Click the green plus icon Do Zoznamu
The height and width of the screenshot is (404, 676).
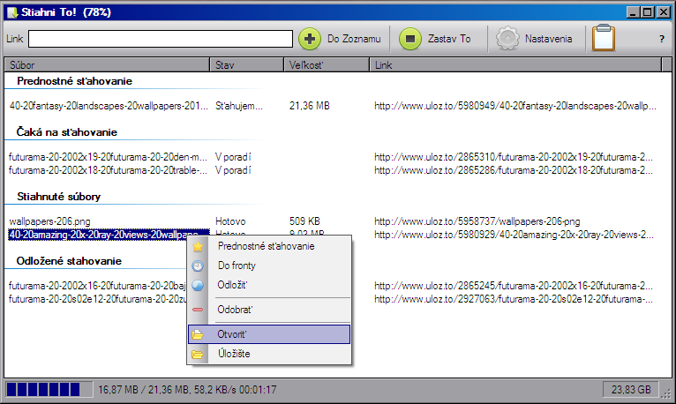pos(310,39)
